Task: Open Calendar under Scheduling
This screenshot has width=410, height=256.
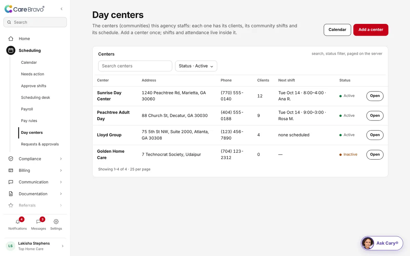Action: click(29, 62)
